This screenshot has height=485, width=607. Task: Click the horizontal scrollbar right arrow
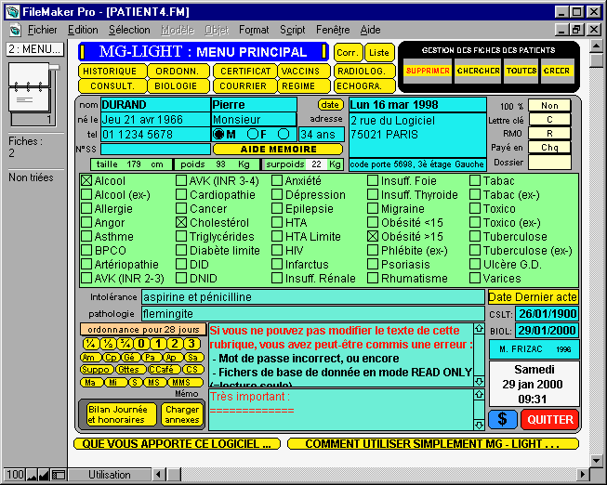582,475
